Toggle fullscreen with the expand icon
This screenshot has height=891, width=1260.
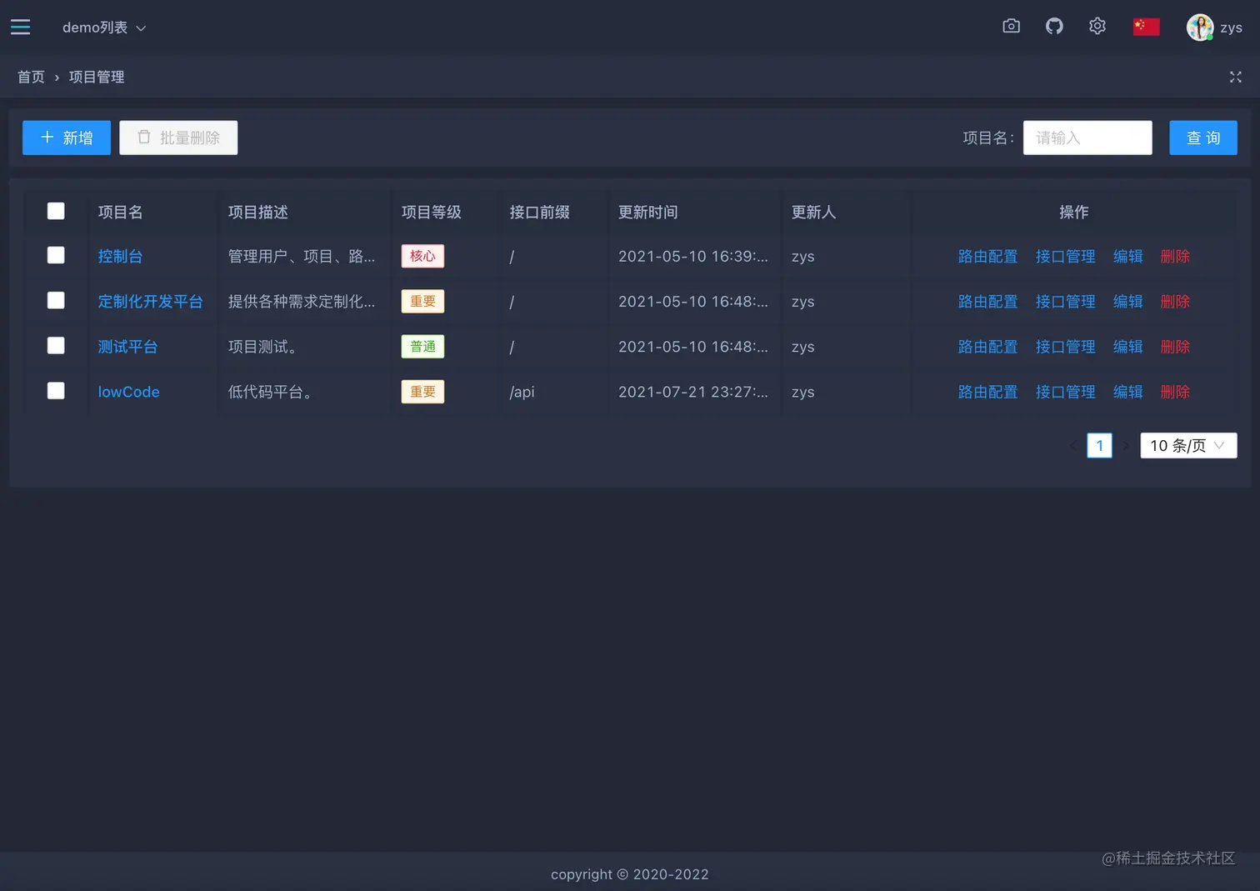(x=1236, y=77)
